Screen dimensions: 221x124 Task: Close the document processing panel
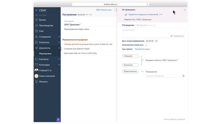click(x=185, y=10)
